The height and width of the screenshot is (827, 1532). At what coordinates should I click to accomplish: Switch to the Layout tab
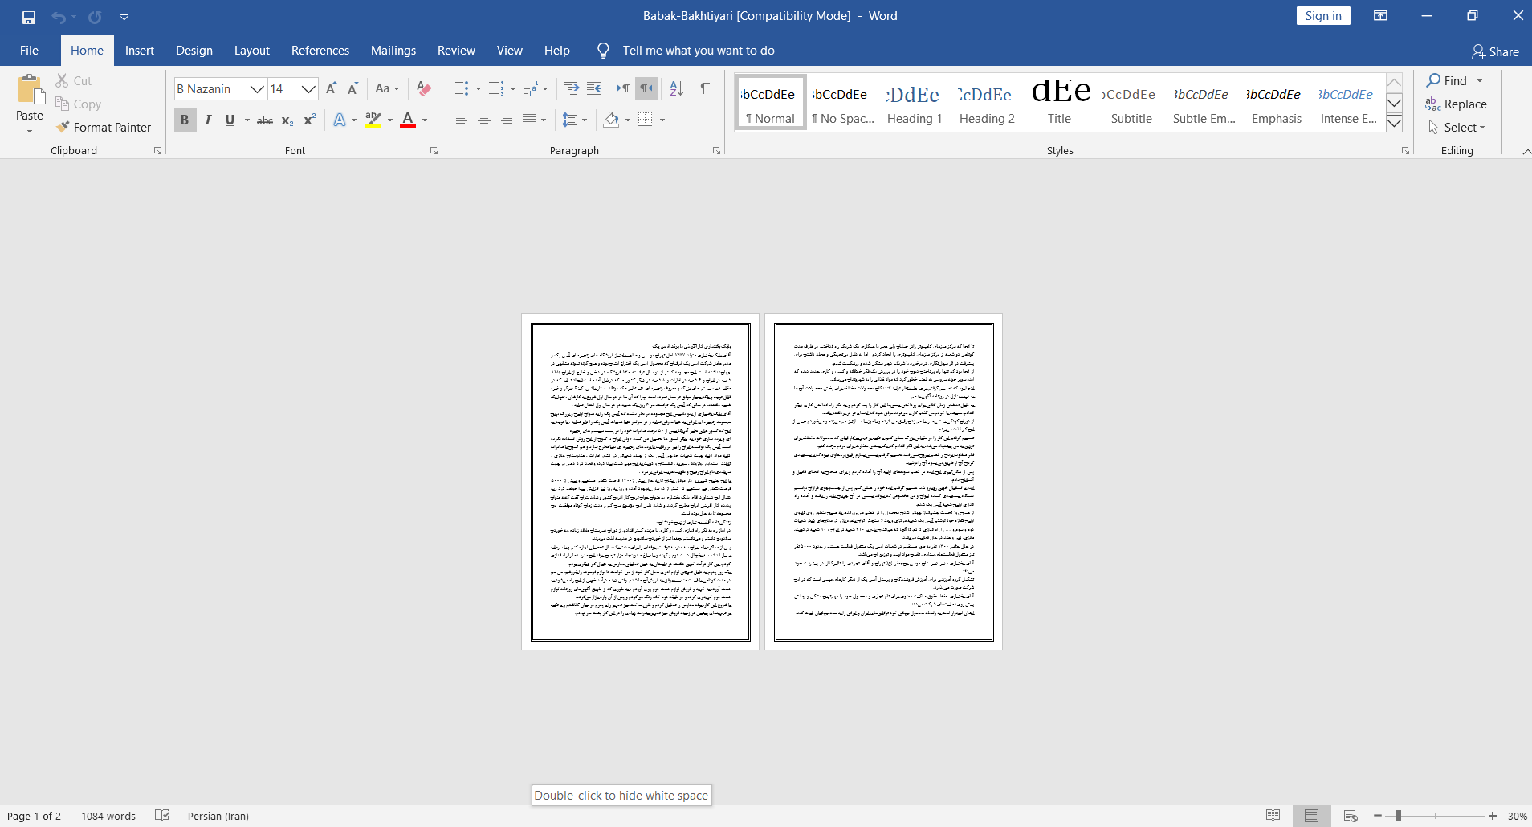click(x=252, y=51)
